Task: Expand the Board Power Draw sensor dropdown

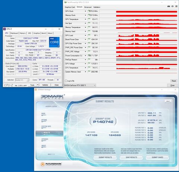Action: [85, 40]
